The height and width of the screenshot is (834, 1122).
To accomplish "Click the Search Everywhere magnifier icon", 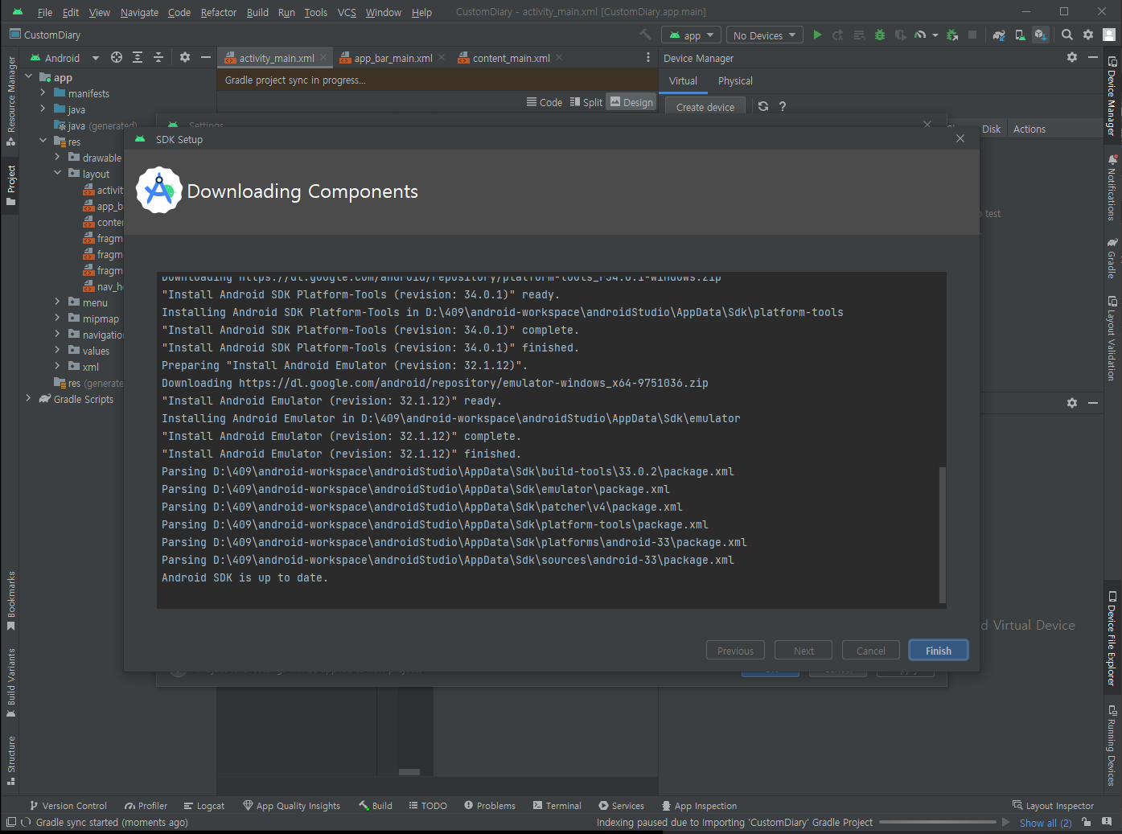I will (1067, 35).
